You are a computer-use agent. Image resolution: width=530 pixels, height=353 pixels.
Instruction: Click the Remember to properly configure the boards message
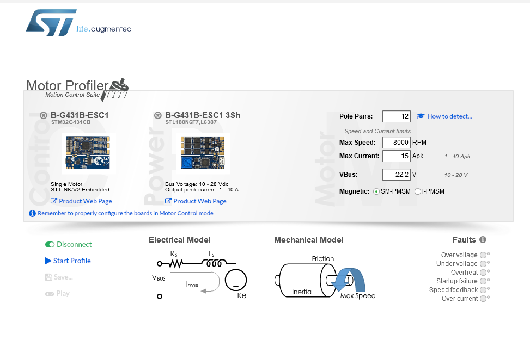125,213
